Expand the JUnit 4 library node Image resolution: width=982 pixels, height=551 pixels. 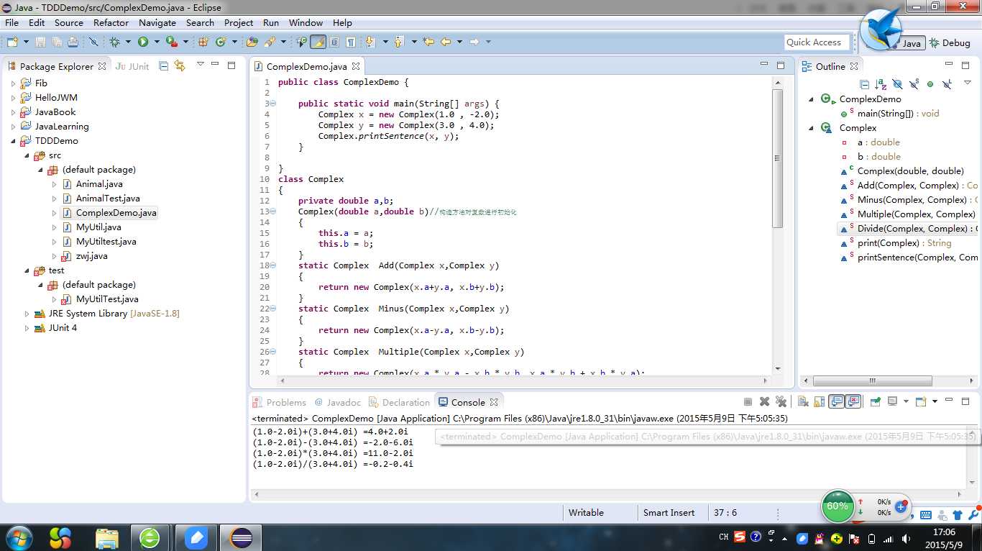click(27, 328)
